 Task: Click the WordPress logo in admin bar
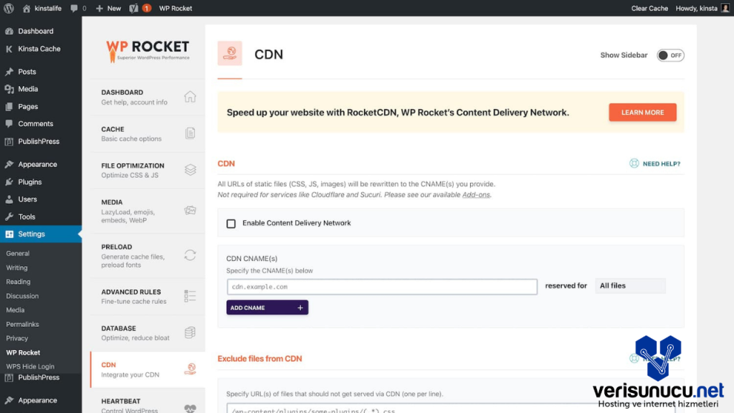click(9, 8)
